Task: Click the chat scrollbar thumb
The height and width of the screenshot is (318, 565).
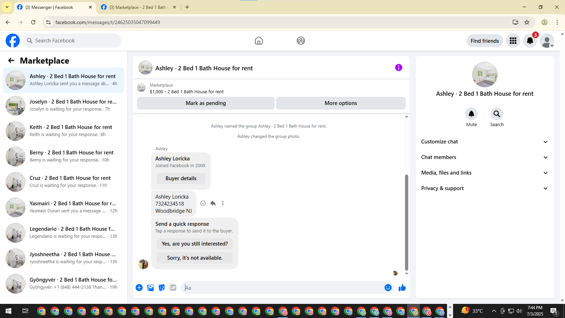Action: (x=406, y=223)
